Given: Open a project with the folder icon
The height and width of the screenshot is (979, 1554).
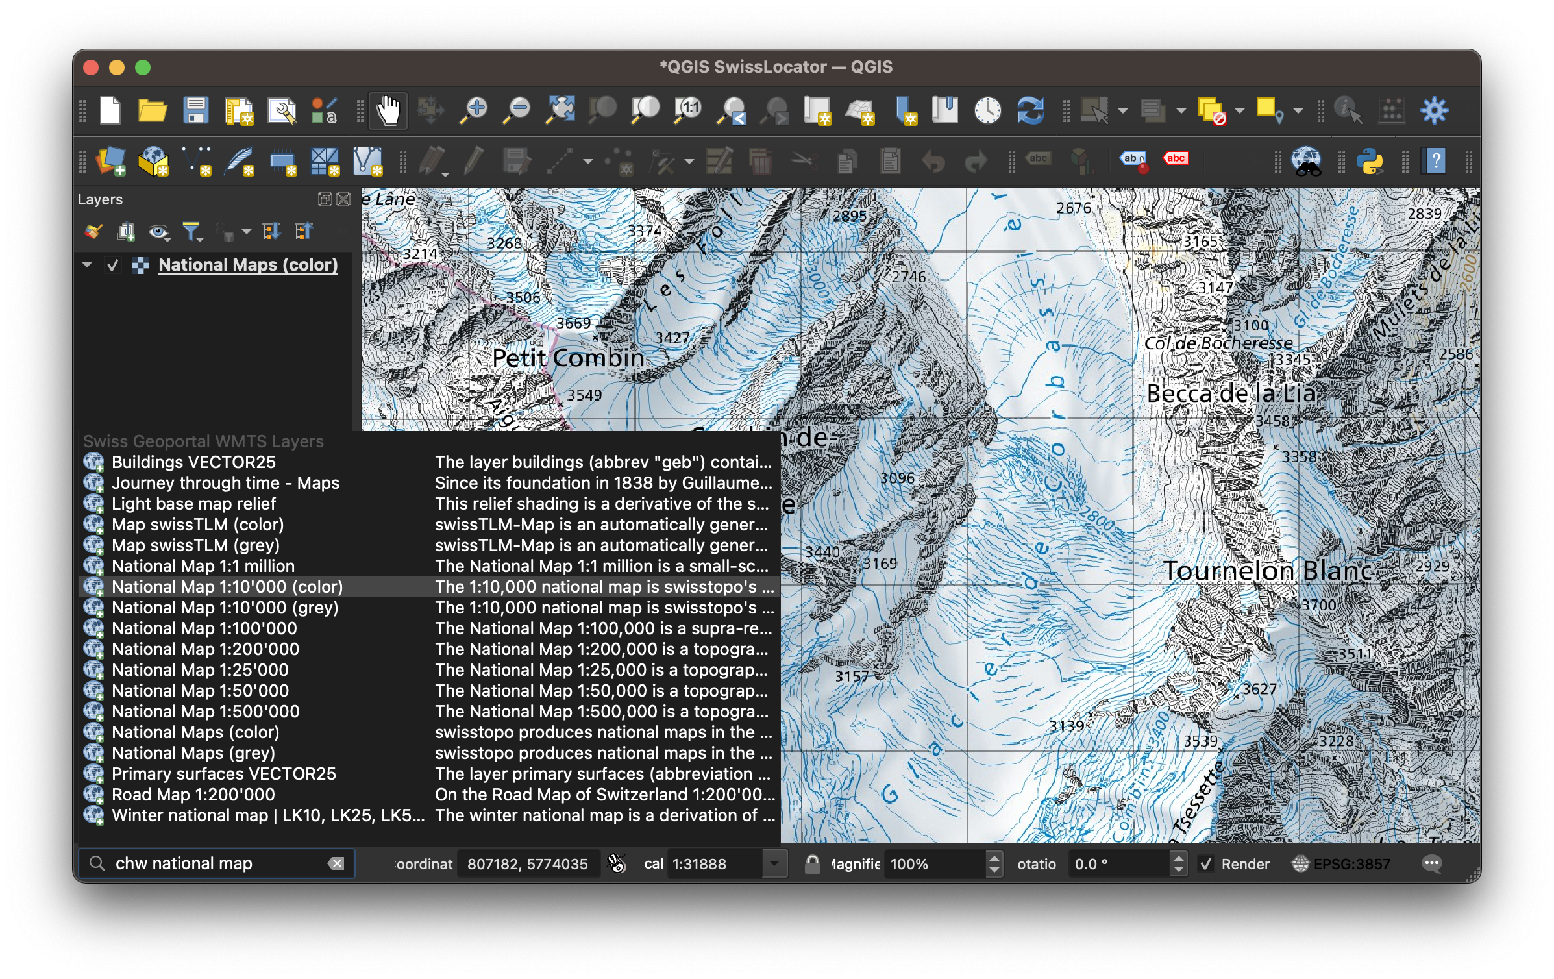Looking at the screenshot, I should [x=153, y=110].
